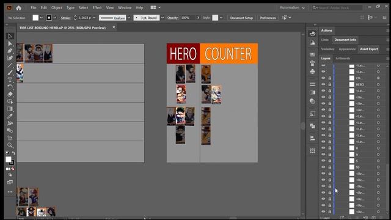The height and width of the screenshot is (220, 391).
Task: Select the Line Segment tool
Action: click(10, 65)
